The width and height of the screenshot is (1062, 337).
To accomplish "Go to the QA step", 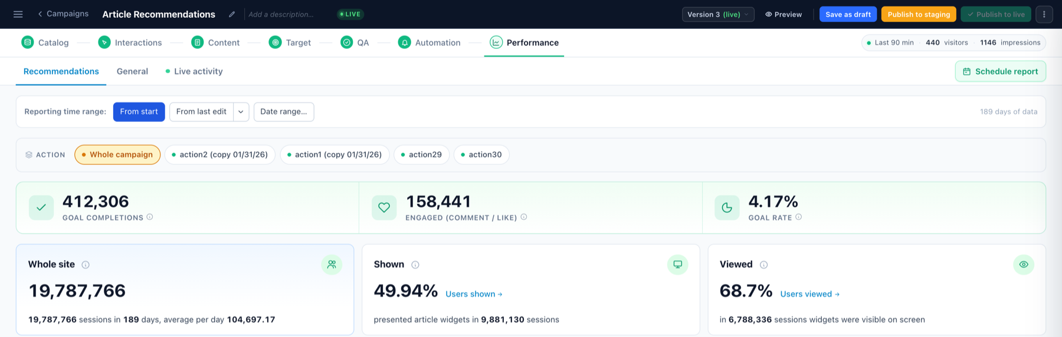I will click(355, 42).
